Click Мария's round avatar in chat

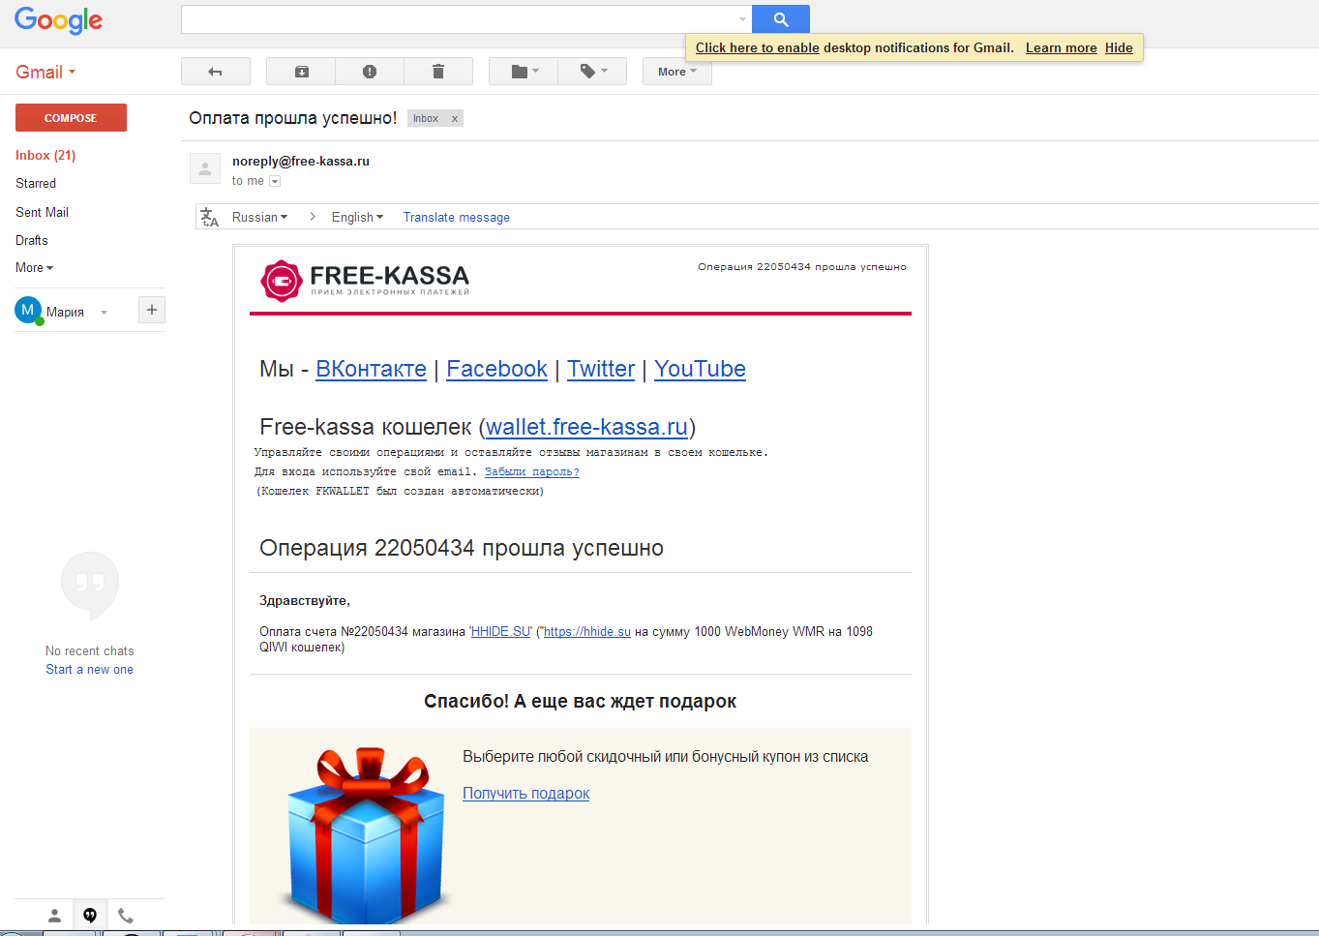coord(27,311)
